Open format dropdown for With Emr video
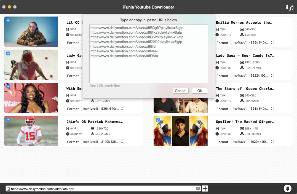This screenshot has height=194, width=297. point(103,109)
